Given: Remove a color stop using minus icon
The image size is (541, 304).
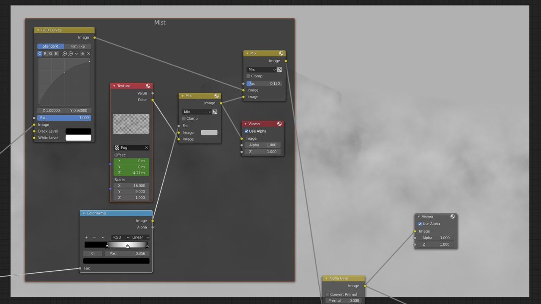Looking at the screenshot, I should tap(94, 237).
